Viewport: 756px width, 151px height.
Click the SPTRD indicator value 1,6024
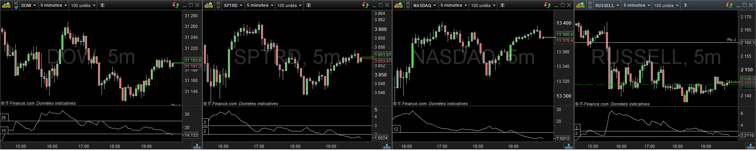381,138
